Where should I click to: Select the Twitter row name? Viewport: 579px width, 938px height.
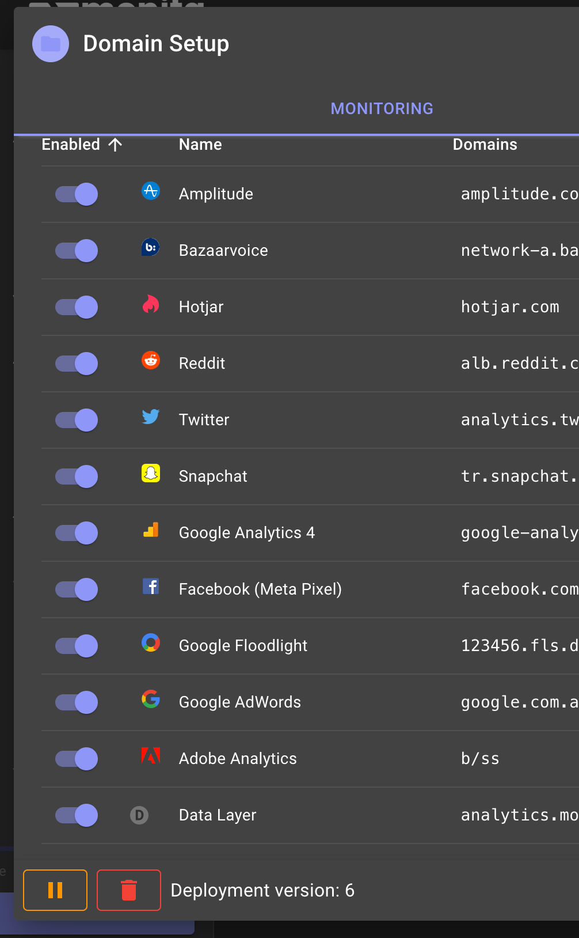204,420
